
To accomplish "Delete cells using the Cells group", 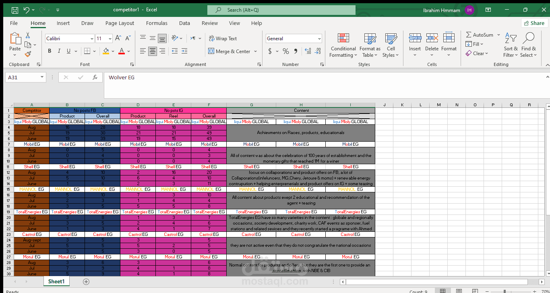I will tap(432, 45).
